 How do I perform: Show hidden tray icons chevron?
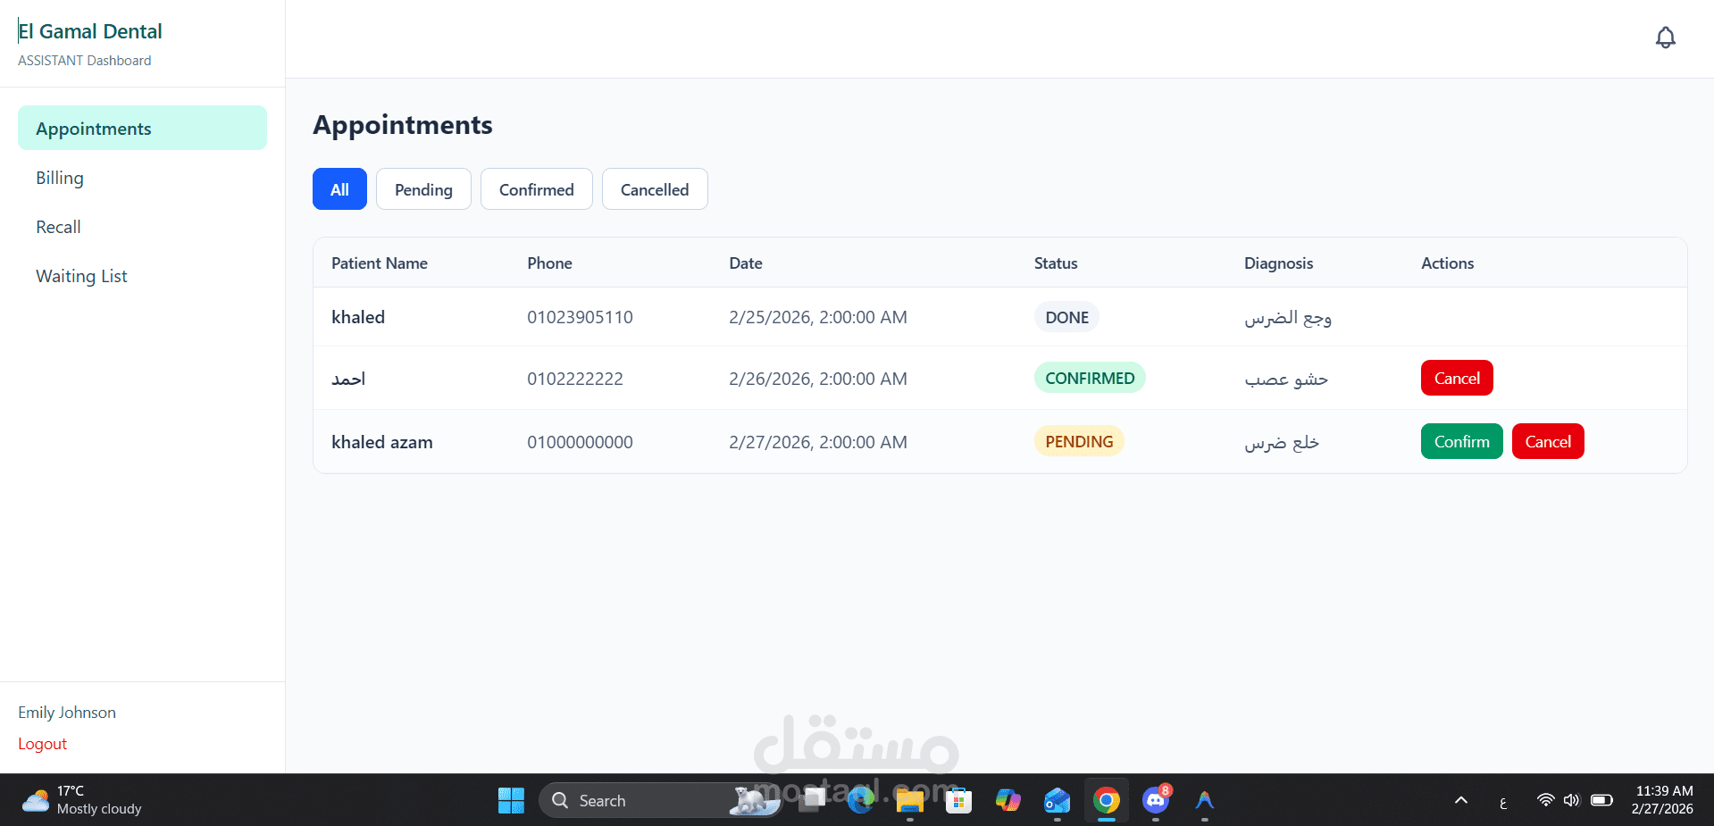(1461, 800)
